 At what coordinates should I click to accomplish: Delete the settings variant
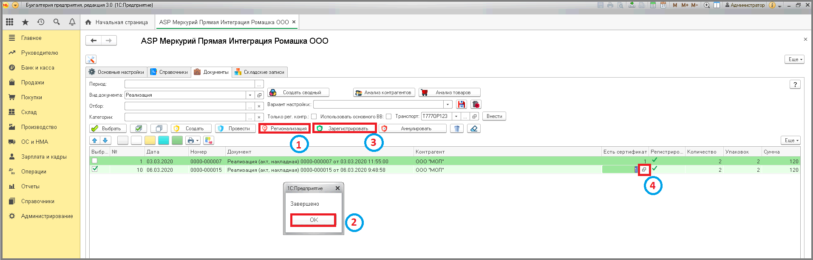point(476,104)
